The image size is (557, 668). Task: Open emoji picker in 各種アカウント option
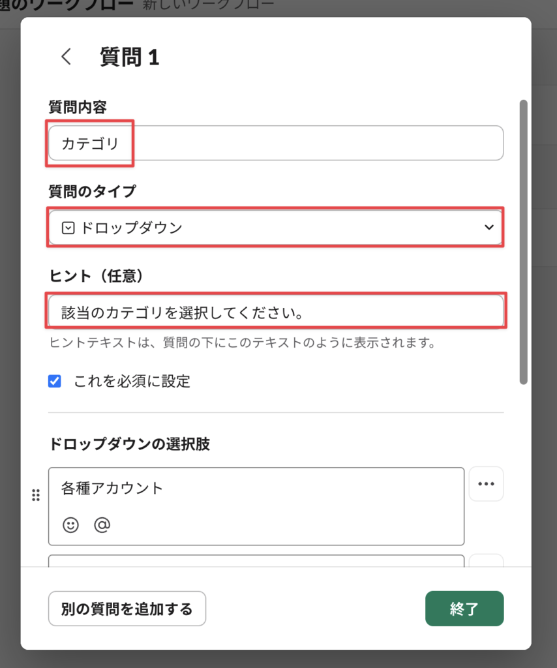[70, 524]
